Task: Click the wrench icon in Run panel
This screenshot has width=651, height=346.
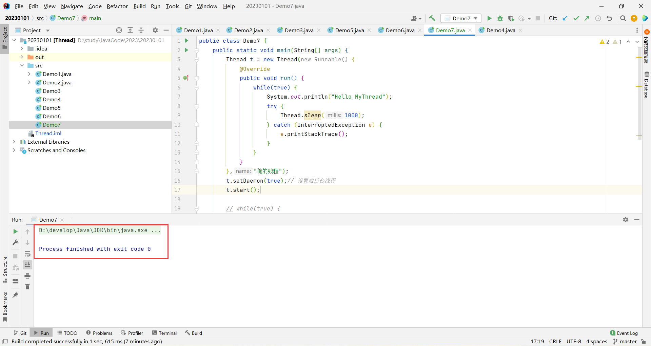Action: click(15, 242)
